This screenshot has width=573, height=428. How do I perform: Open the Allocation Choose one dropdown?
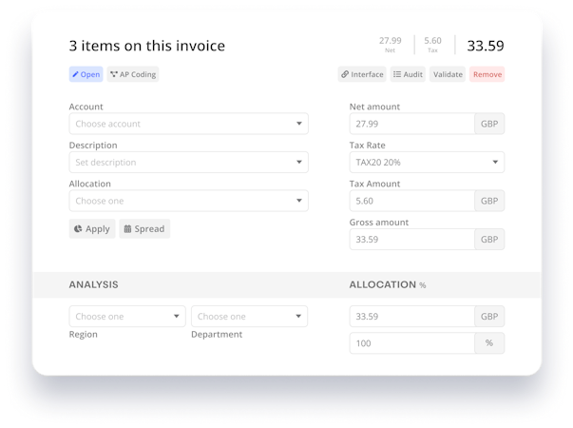188,201
